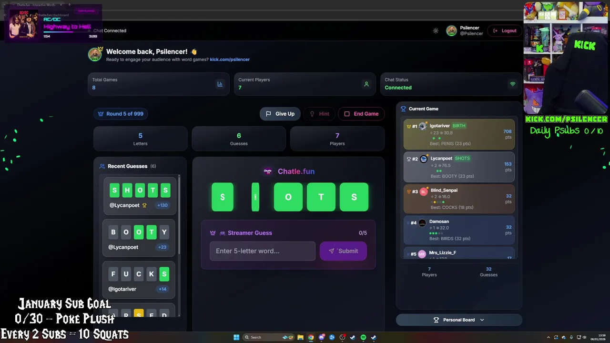610x343 pixels.
Task: Click Blind_Senpai's avatar icon
Action: click(x=424, y=192)
